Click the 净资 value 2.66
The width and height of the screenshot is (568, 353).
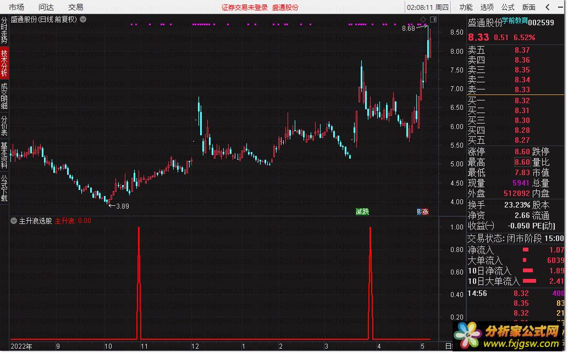click(x=522, y=216)
